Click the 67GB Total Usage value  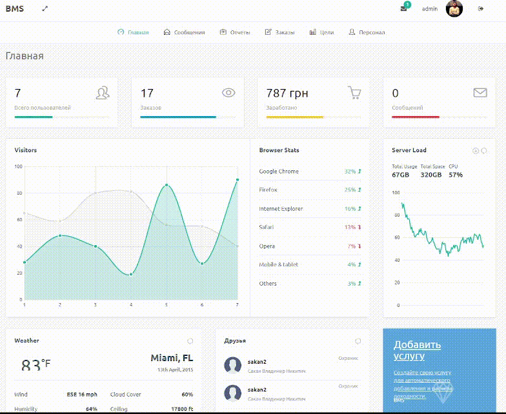pos(400,175)
